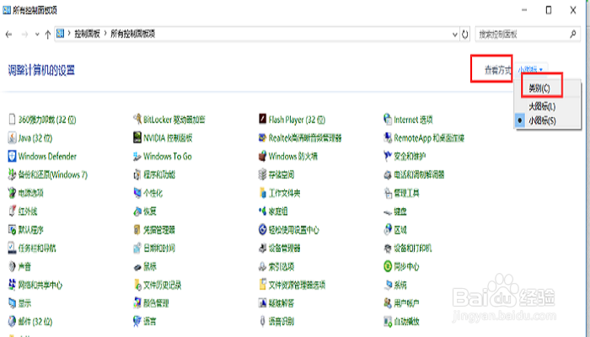The height and width of the screenshot is (337, 590).
Task: Open 红外线 link
Action: click(28, 211)
